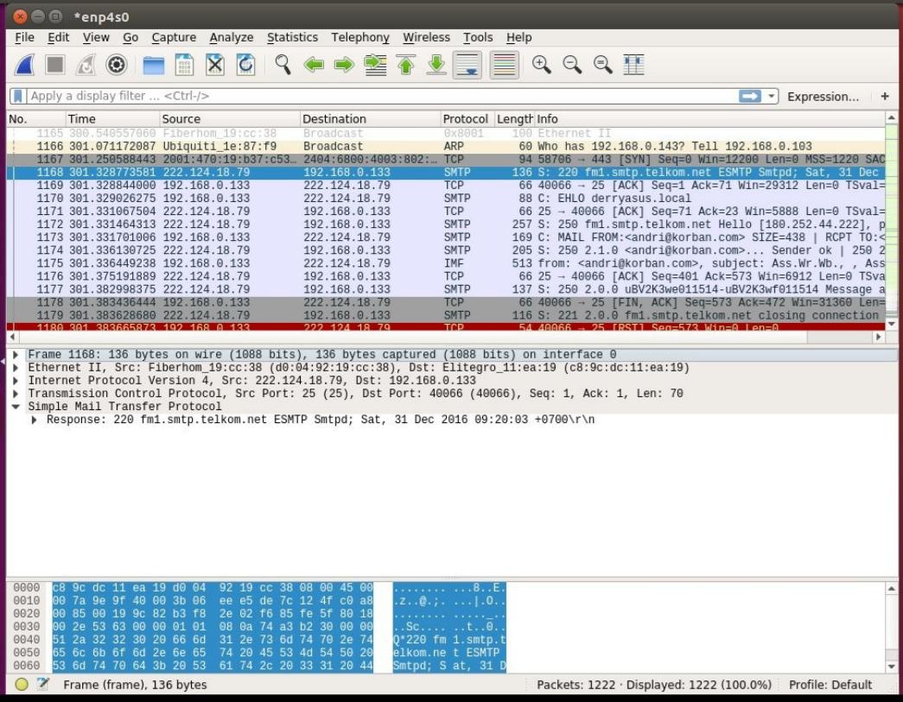Sort by the No. column header
The height and width of the screenshot is (702, 903).
click(x=35, y=119)
